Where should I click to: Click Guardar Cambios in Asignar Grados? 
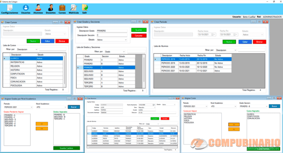[66, 148]
